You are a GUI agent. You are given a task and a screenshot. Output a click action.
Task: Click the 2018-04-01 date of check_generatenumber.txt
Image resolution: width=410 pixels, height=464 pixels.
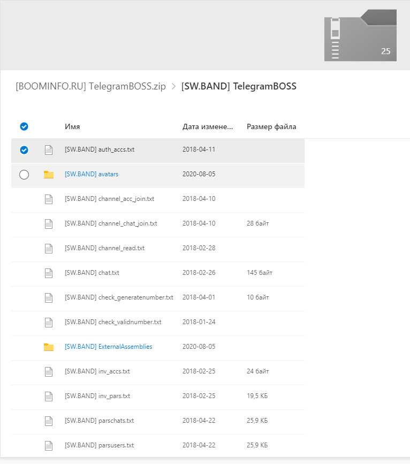(199, 297)
